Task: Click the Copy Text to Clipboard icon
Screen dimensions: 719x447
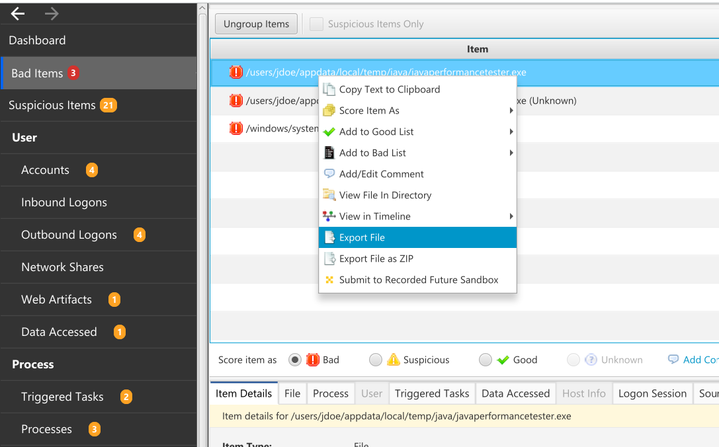Action: (329, 89)
